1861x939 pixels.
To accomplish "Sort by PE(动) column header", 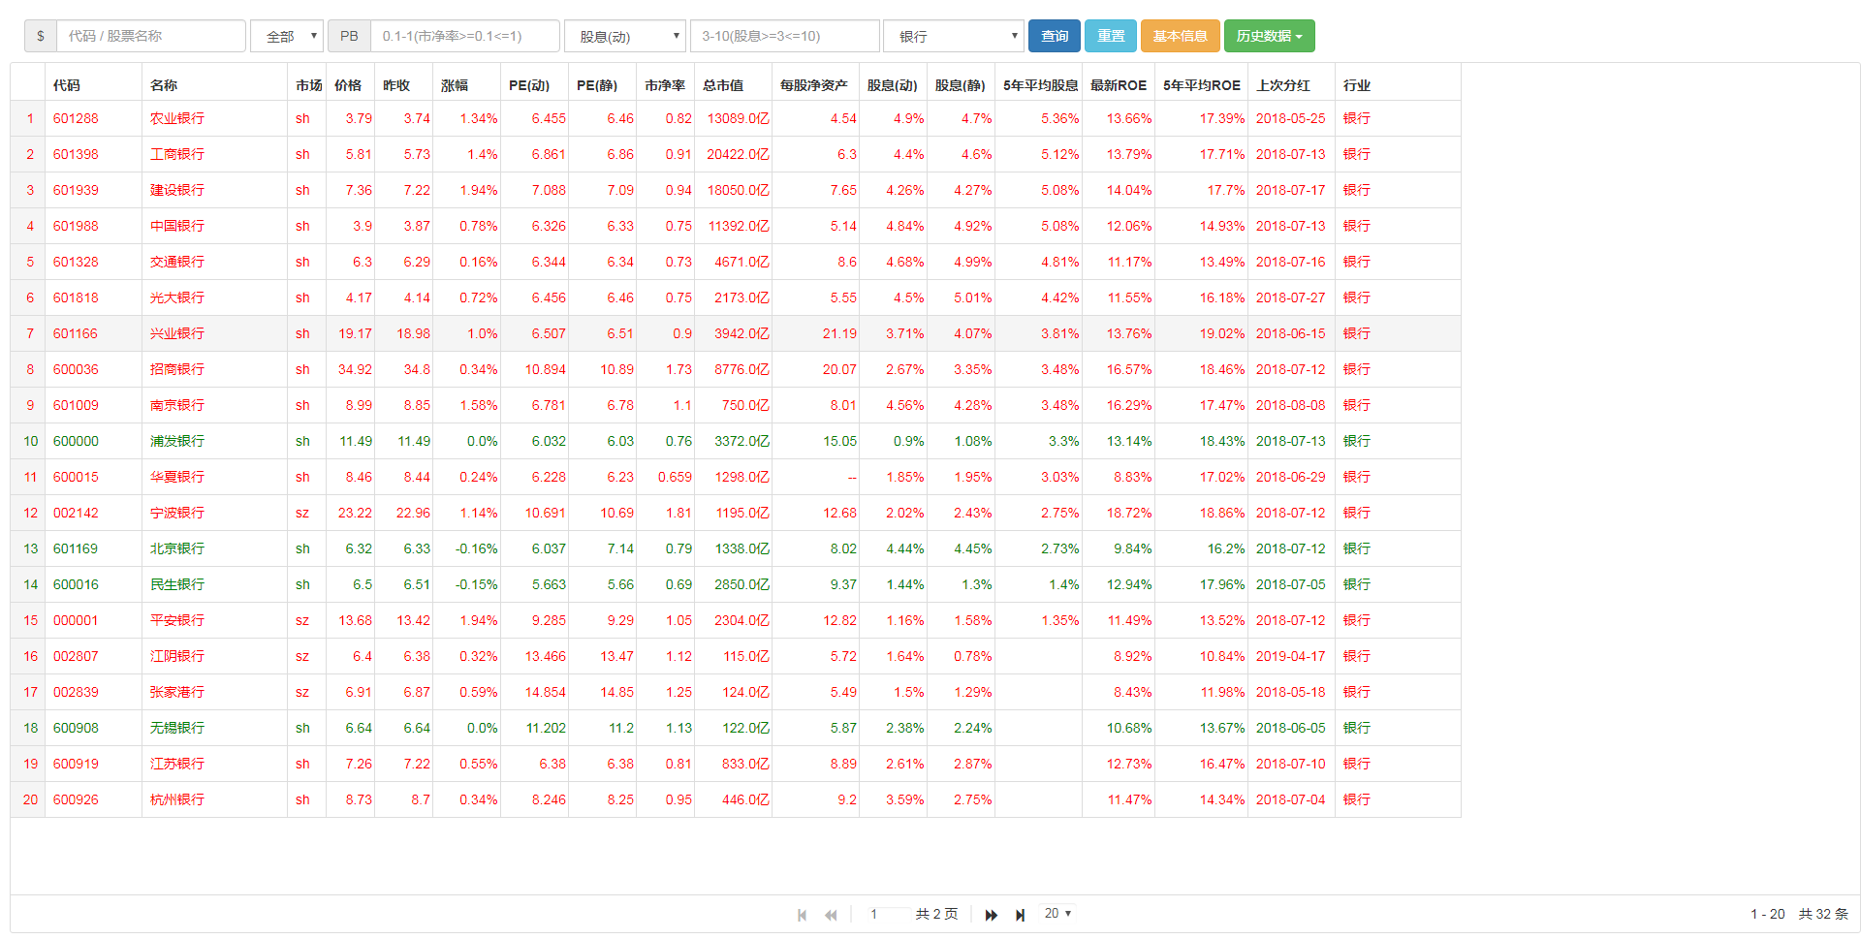I will coord(529,85).
